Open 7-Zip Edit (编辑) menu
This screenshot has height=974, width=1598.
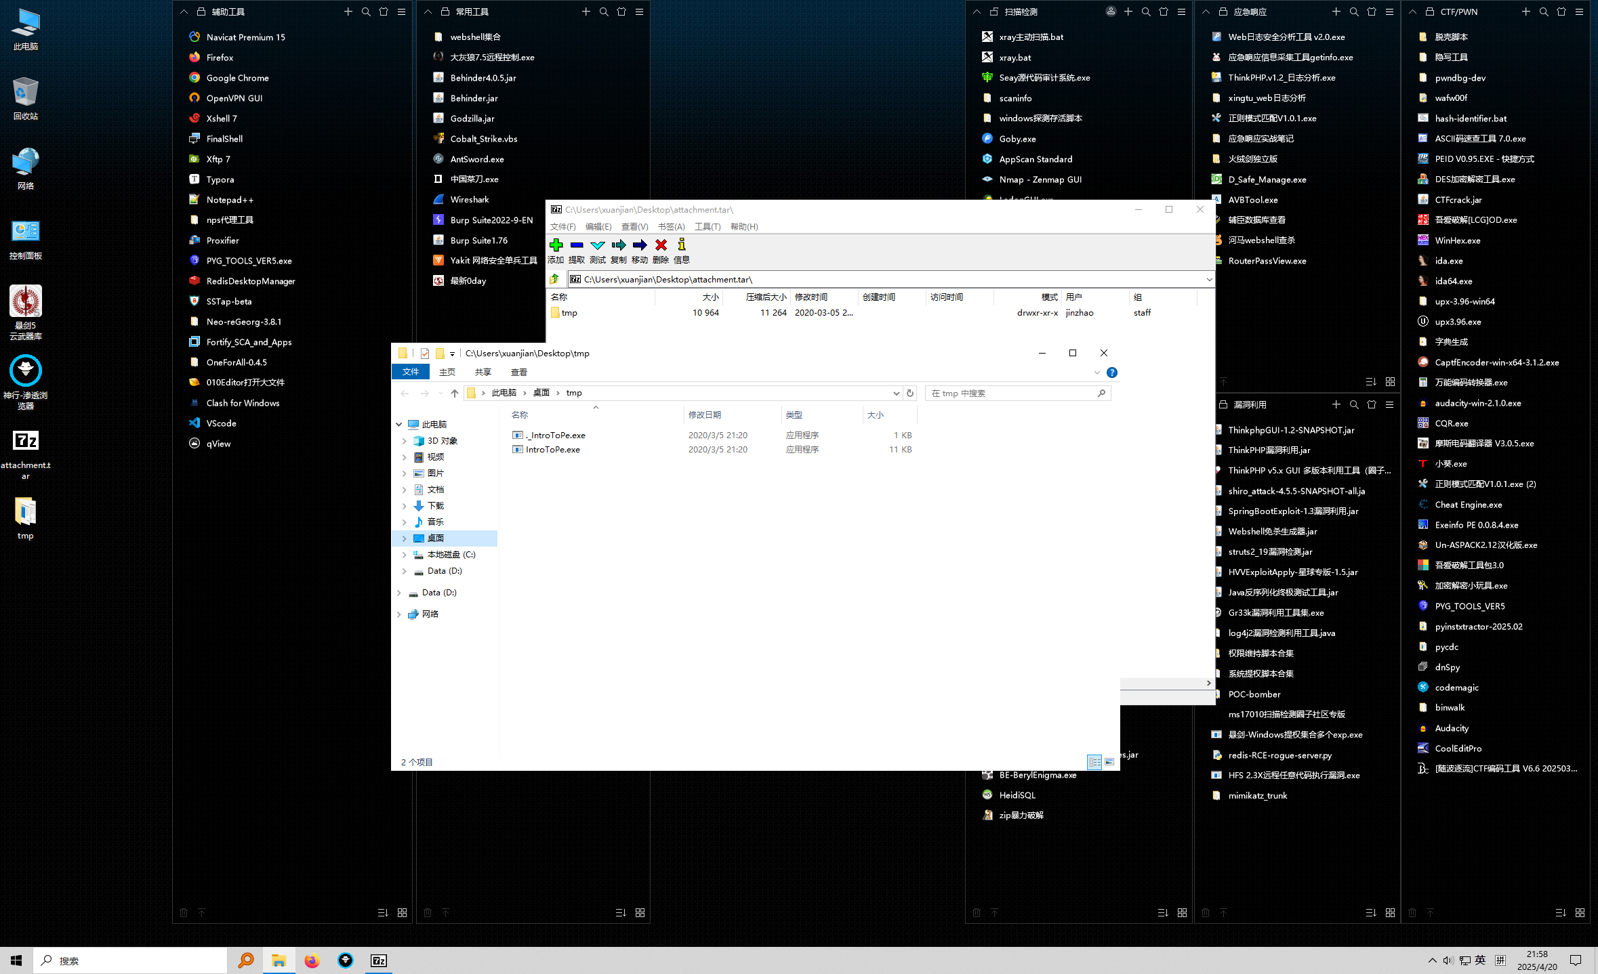pos(598,226)
